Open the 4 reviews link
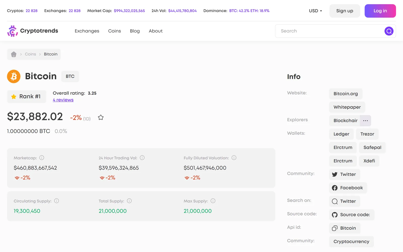This screenshot has height=252, width=403. click(x=63, y=100)
